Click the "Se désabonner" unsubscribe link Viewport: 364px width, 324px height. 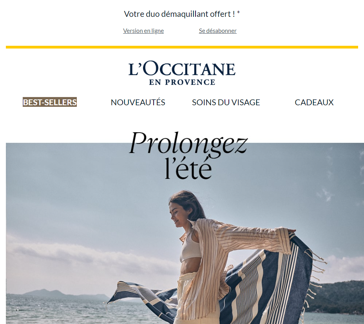click(217, 31)
